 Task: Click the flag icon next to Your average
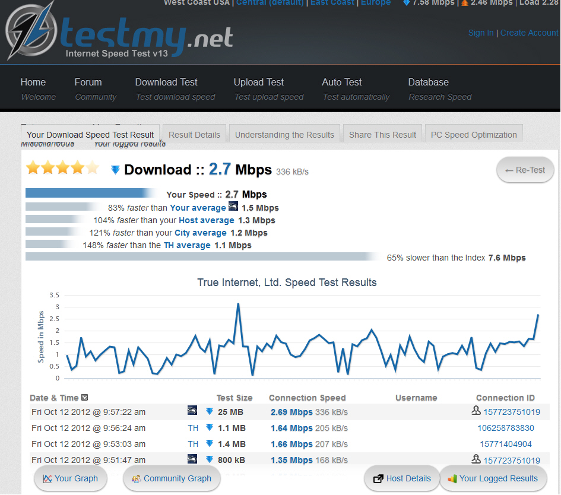[233, 207]
